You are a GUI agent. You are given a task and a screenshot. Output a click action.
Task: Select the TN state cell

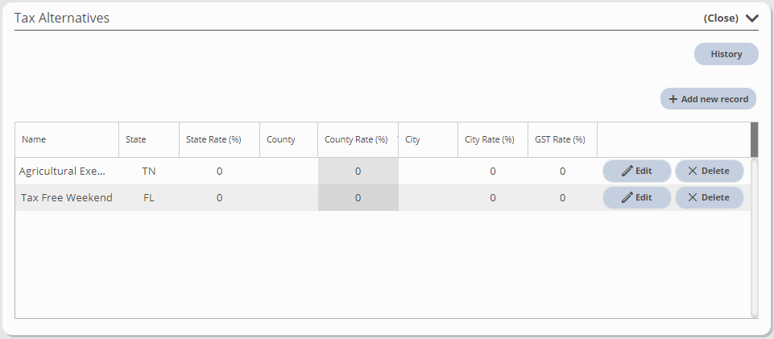coord(148,172)
